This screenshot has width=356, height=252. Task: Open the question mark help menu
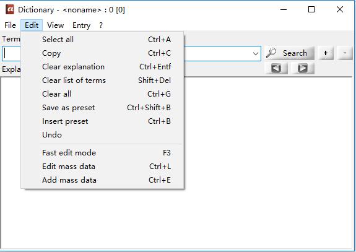(x=101, y=25)
